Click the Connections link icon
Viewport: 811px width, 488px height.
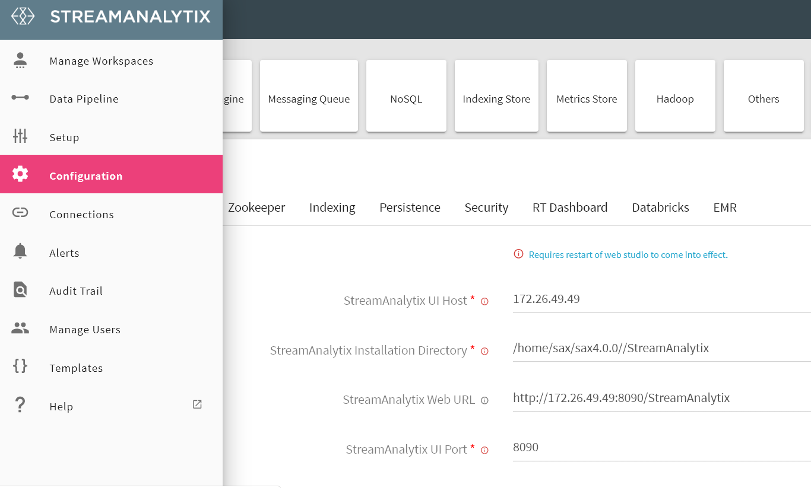(20, 213)
